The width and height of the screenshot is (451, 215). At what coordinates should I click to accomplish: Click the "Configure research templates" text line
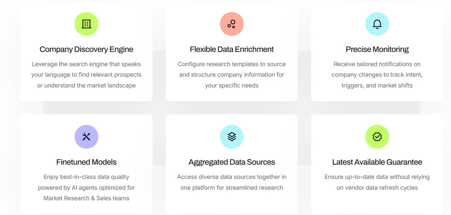(x=232, y=64)
